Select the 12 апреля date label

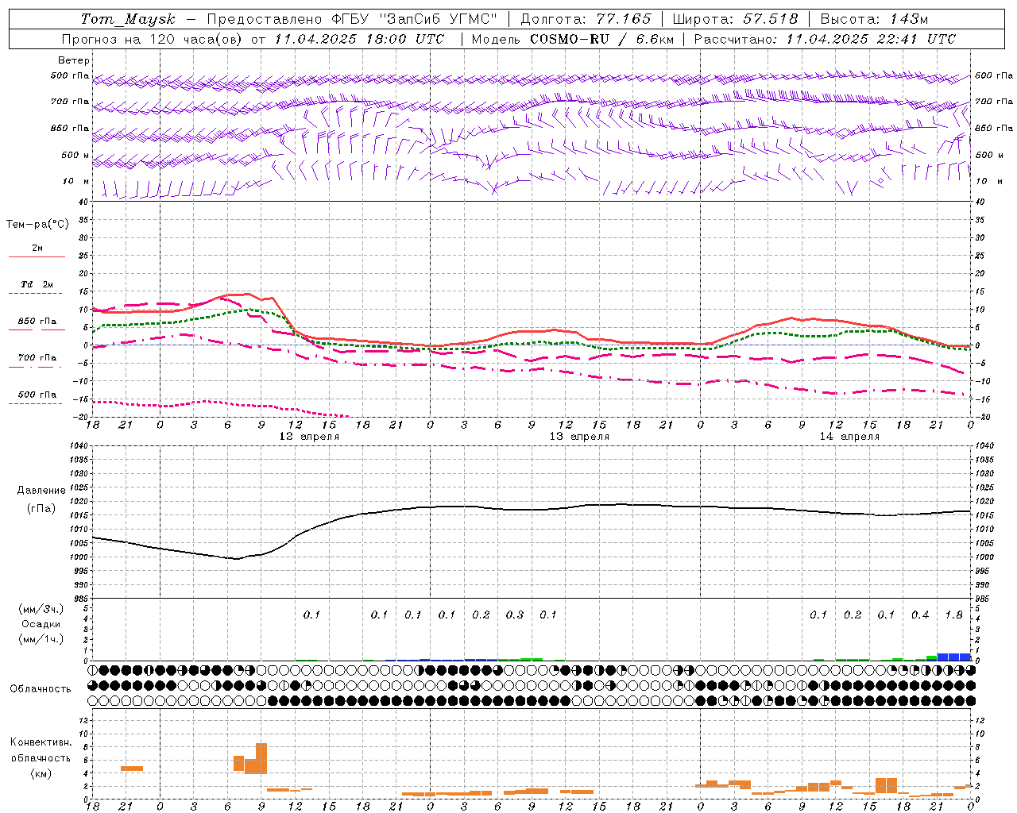click(x=309, y=437)
